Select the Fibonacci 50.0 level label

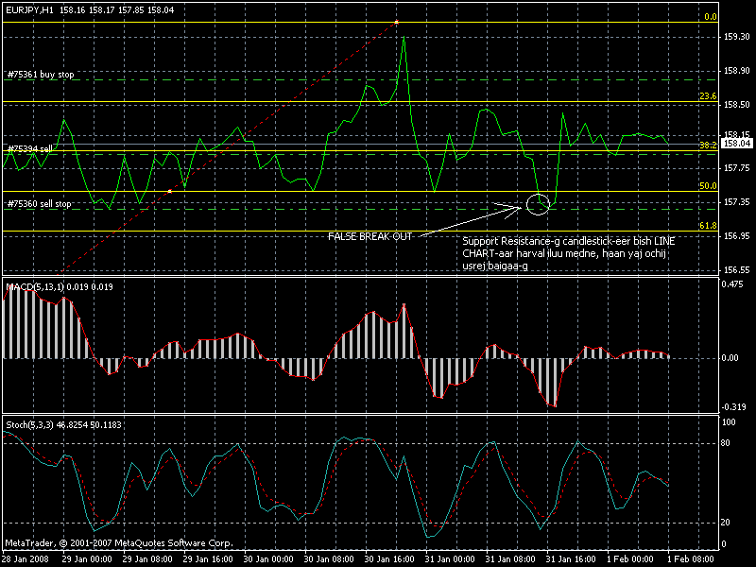point(708,186)
